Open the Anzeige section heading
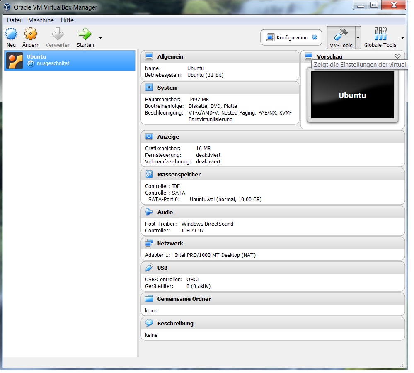 click(x=168, y=137)
